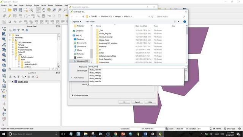
Task: Click the Browser Panel filter icon
Action: [19, 30]
